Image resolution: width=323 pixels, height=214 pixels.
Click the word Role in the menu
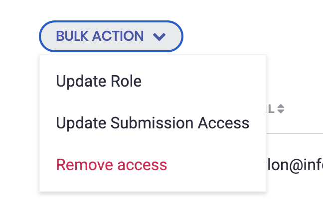pyautogui.click(x=126, y=81)
